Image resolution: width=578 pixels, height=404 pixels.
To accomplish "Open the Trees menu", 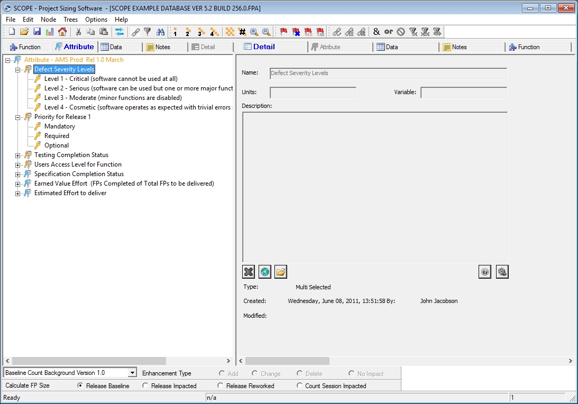I will [70, 20].
